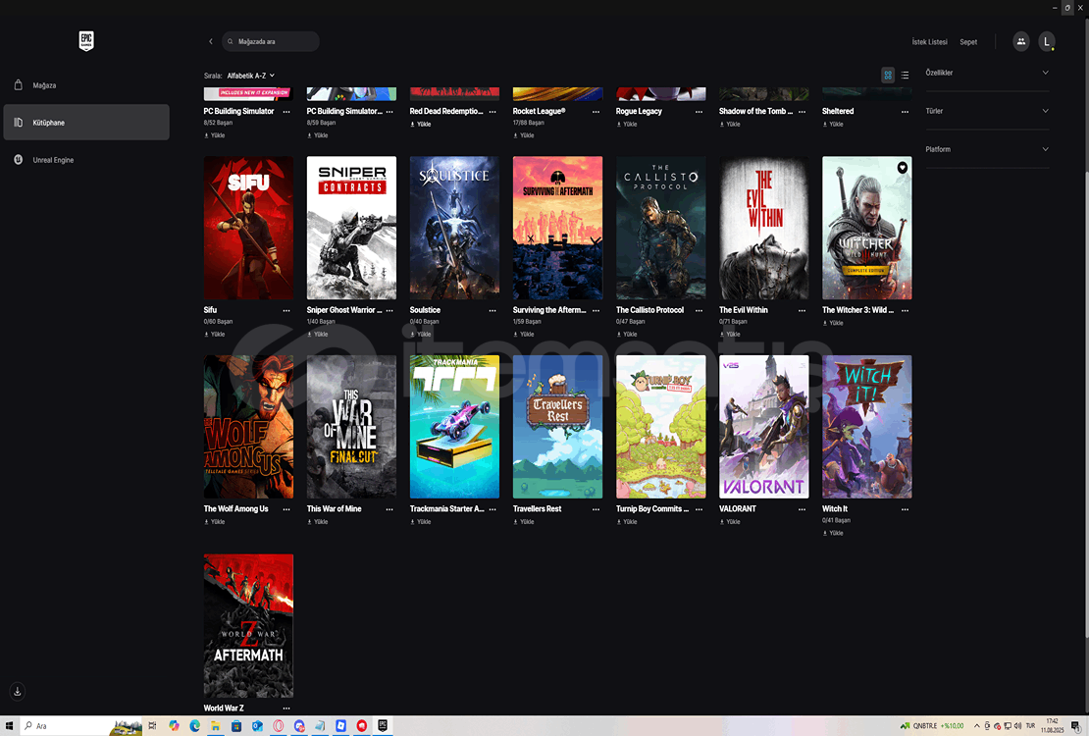This screenshot has width=1089, height=736.
Task: Switch to list view layout
Action: [905, 75]
